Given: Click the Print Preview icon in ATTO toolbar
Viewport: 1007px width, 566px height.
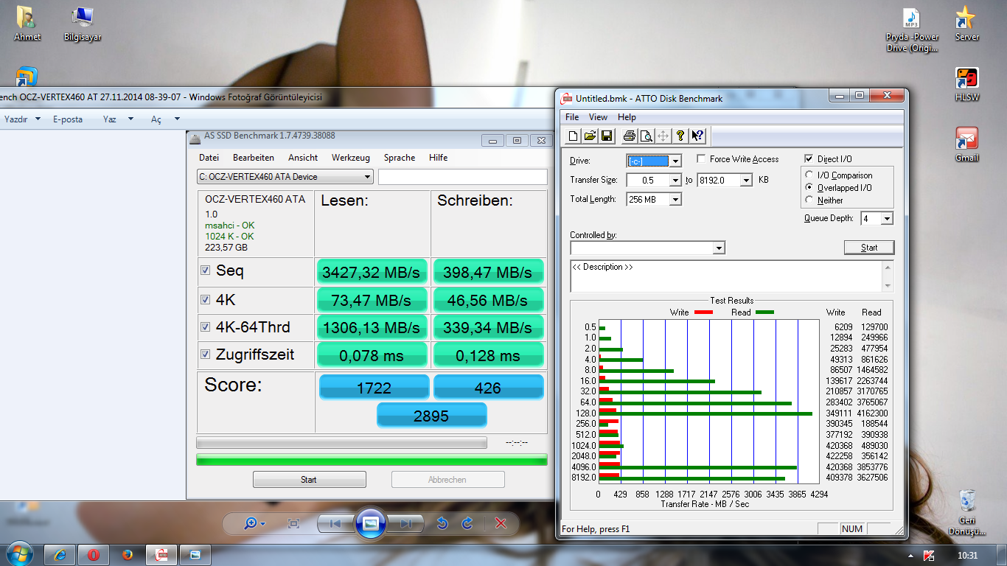Looking at the screenshot, I should pyautogui.click(x=646, y=136).
